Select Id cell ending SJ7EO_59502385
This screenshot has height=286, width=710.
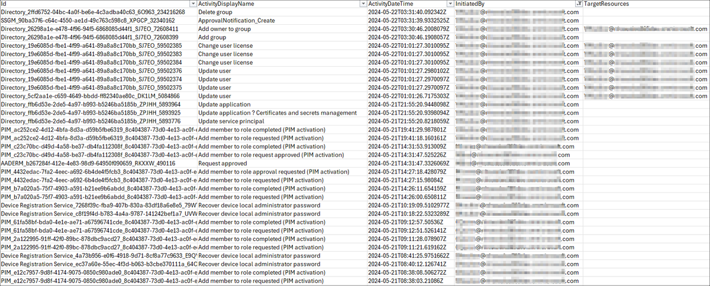point(98,45)
